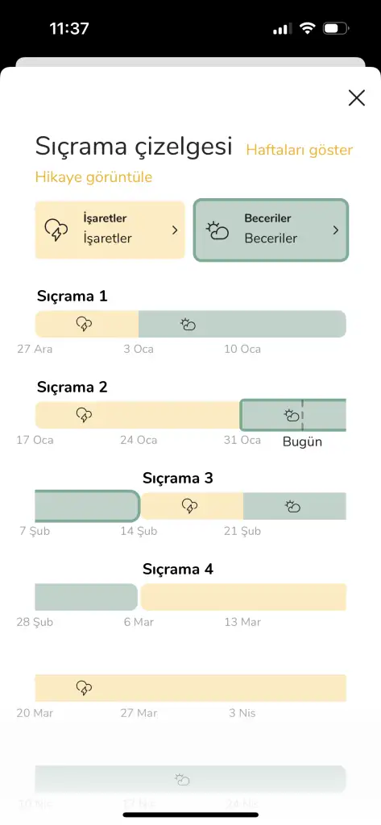Select the storm cloud icon above 20 Mar
This screenshot has width=381, height=825.
tap(84, 688)
